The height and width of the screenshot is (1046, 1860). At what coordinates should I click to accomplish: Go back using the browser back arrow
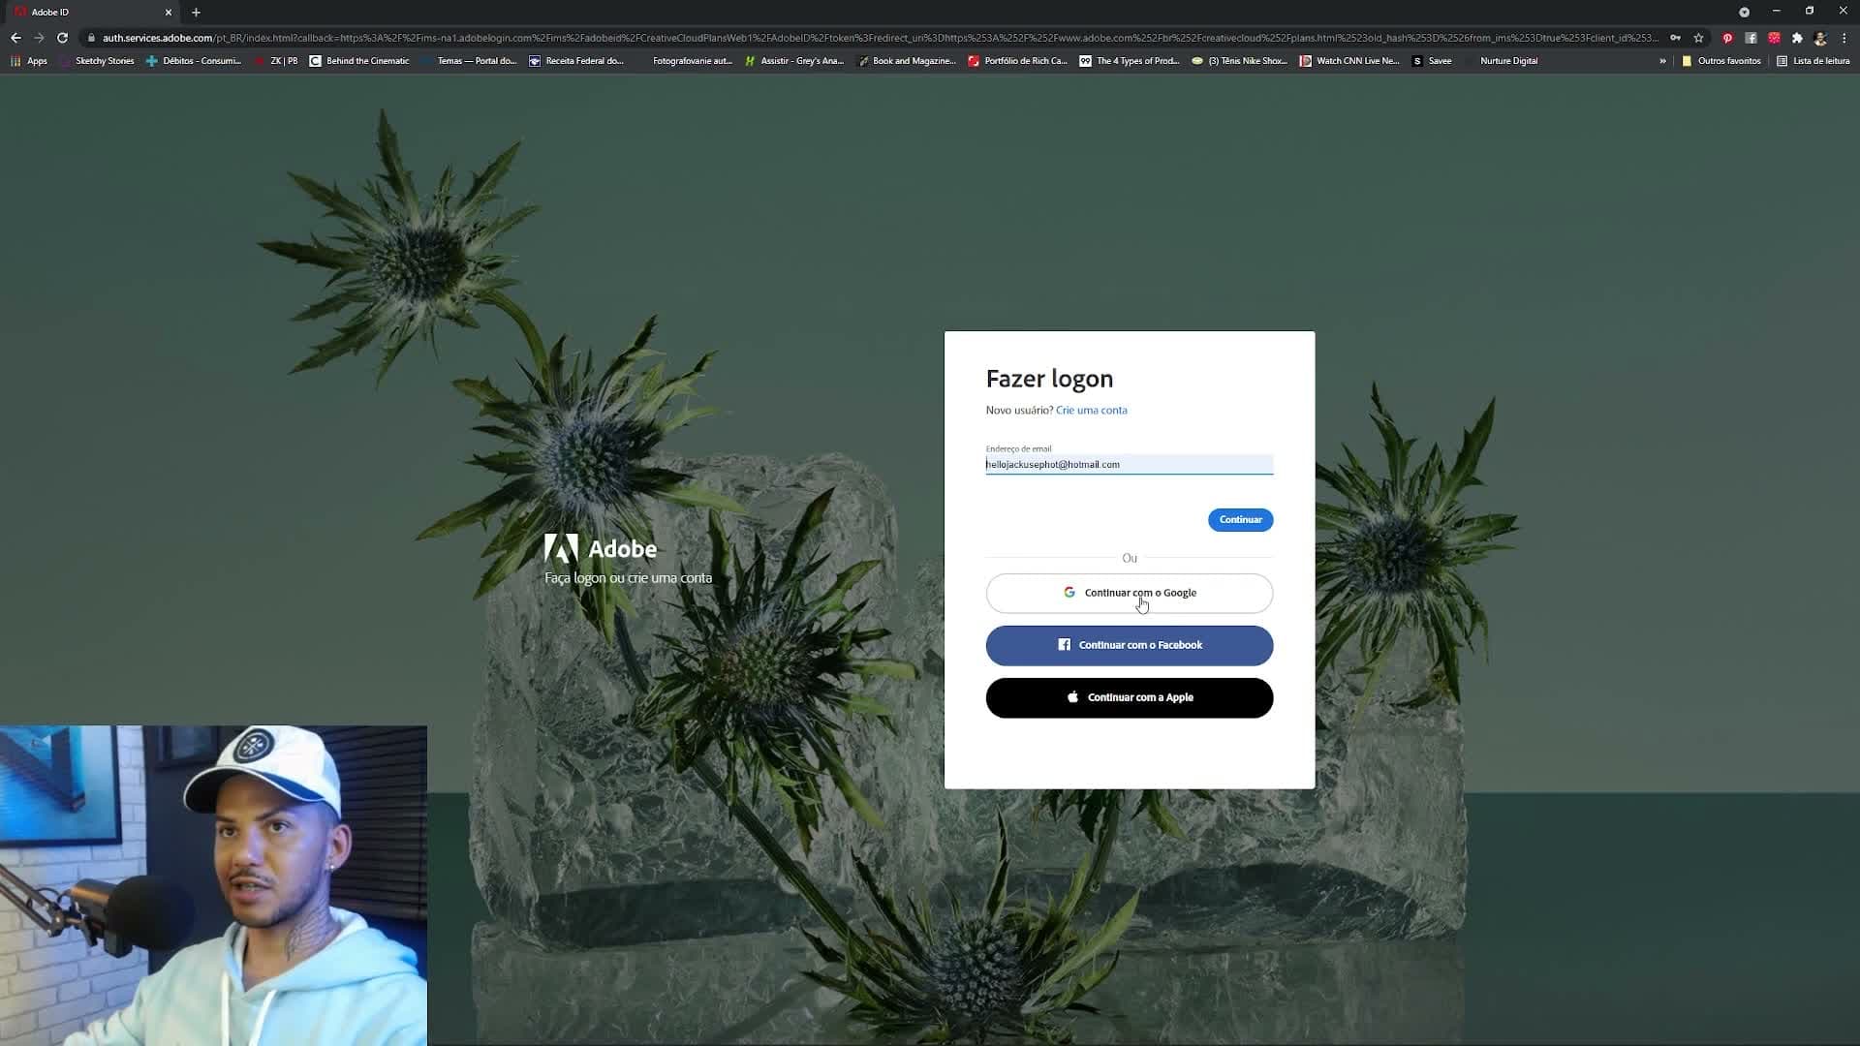click(x=15, y=38)
